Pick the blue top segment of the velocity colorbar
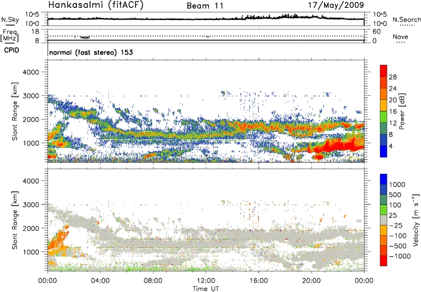This screenshot has width=421, height=292. tap(384, 179)
